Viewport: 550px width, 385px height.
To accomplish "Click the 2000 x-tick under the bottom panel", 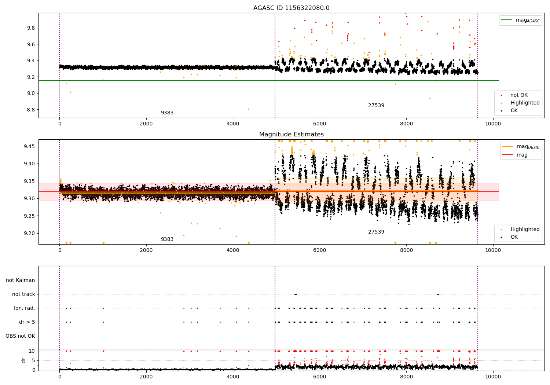I will pyautogui.click(x=146, y=377).
